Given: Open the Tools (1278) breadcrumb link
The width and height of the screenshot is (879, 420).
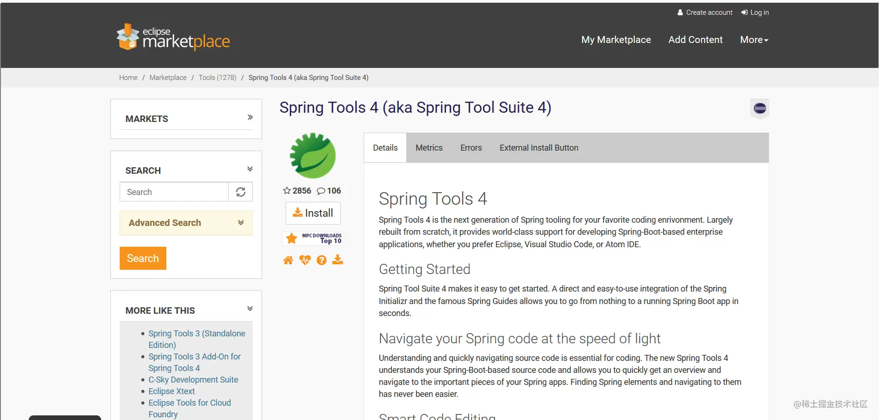Looking at the screenshot, I should pos(217,78).
